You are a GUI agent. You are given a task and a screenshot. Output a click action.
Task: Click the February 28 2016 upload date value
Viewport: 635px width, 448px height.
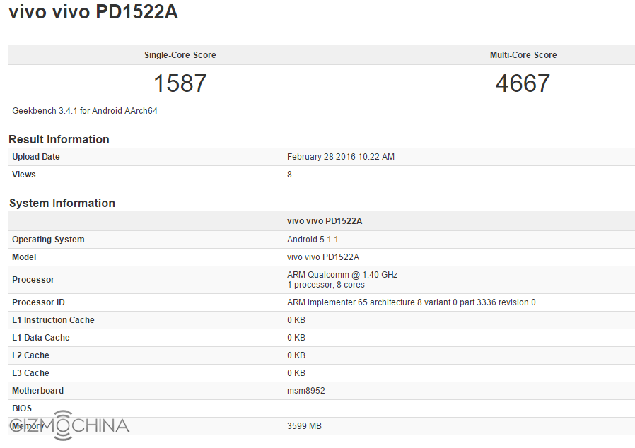coord(341,157)
